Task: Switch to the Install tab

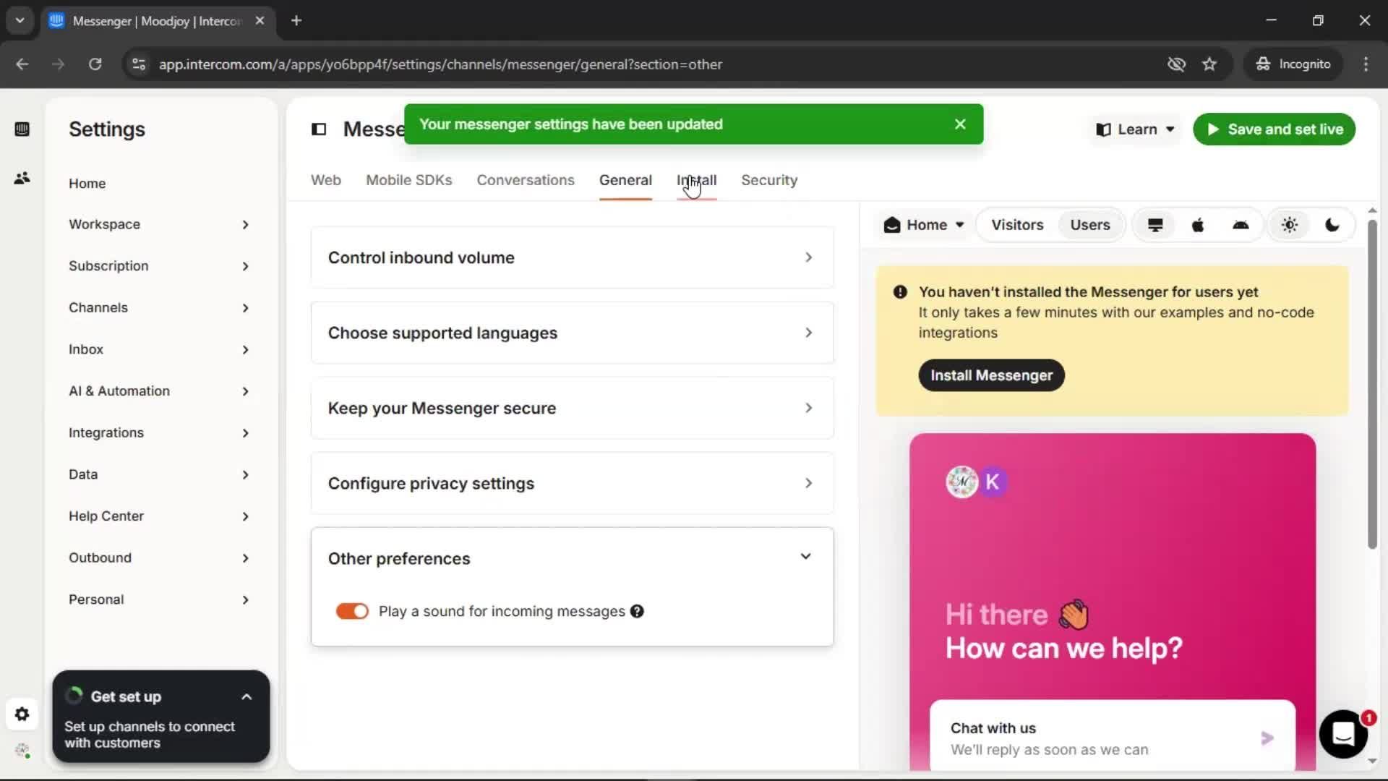Action: pos(696,180)
